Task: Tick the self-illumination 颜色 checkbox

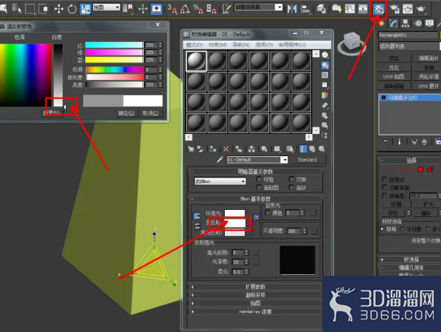Action: point(268,212)
